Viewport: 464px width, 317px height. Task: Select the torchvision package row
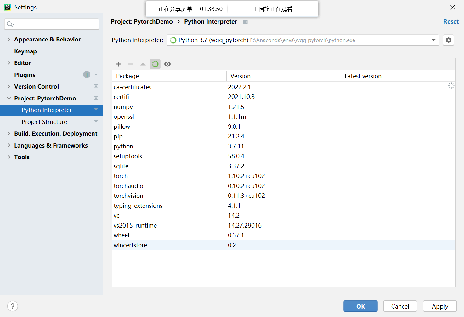(283, 196)
